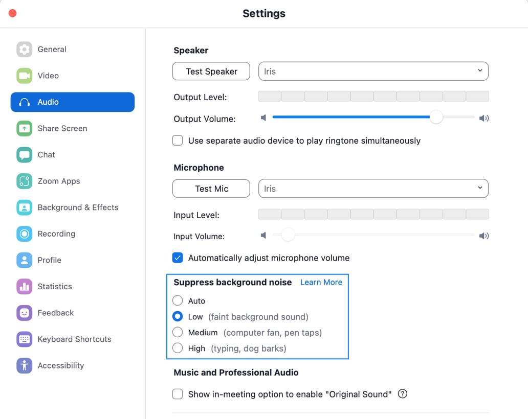
Task: Open the Microphone device dropdown
Action: point(373,188)
